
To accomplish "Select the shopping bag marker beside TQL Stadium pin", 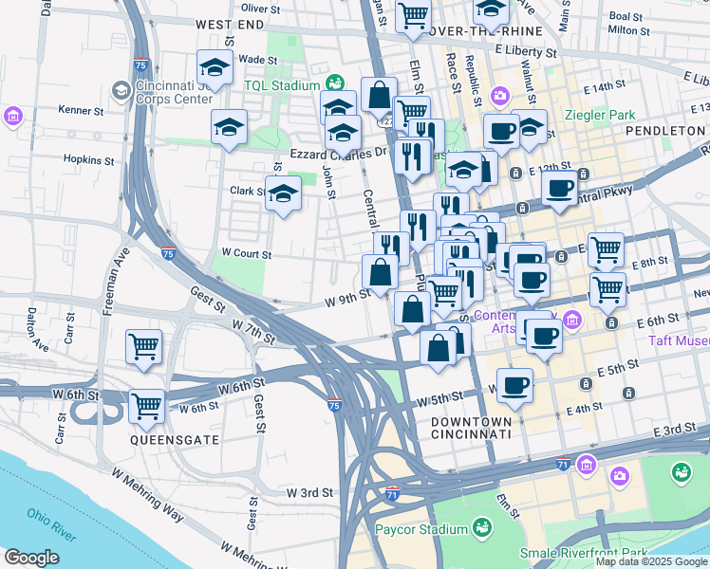I will (x=379, y=98).
